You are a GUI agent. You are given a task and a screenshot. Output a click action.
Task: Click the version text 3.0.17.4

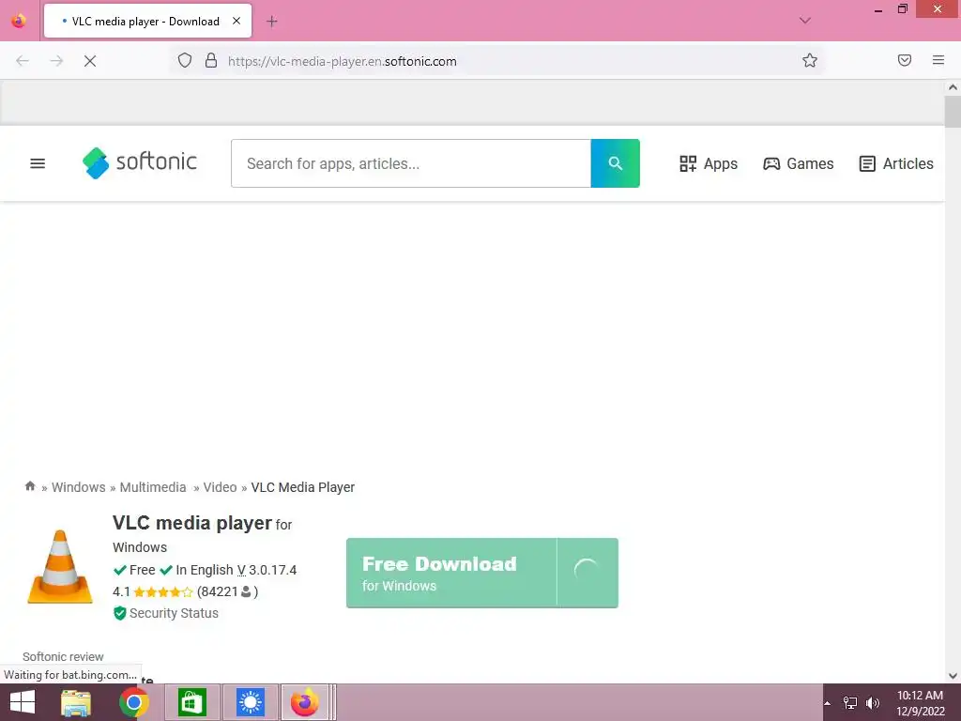tap(273, 570)
